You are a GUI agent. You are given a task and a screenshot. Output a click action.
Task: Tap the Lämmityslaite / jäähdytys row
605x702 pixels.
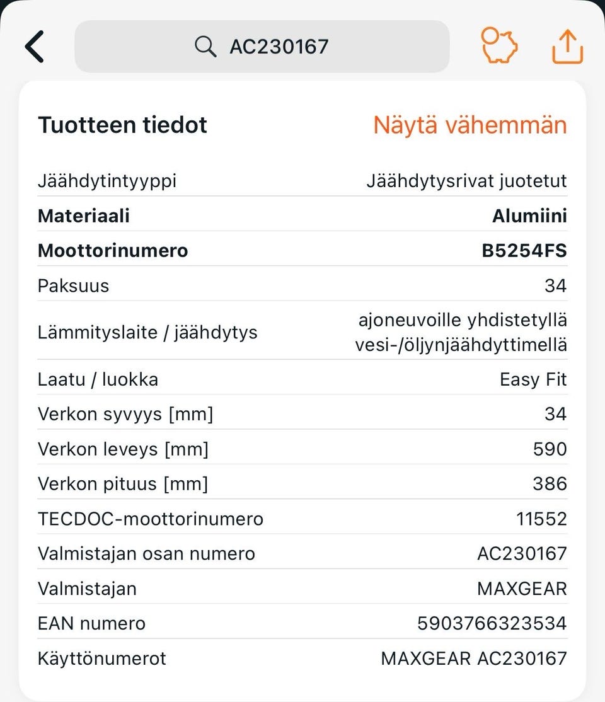tap(302, 332)
